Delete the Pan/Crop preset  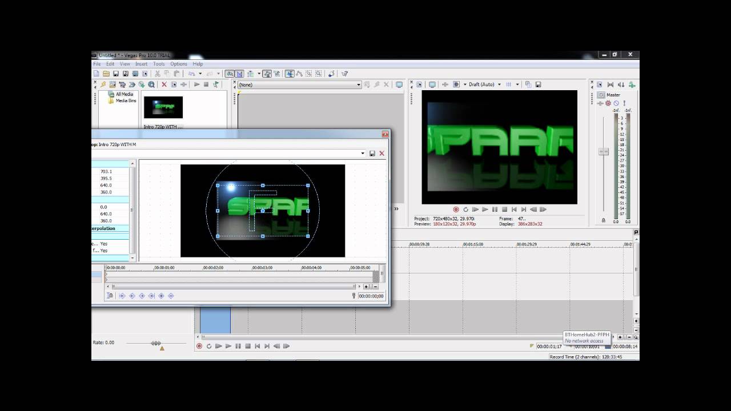[382, 154]
